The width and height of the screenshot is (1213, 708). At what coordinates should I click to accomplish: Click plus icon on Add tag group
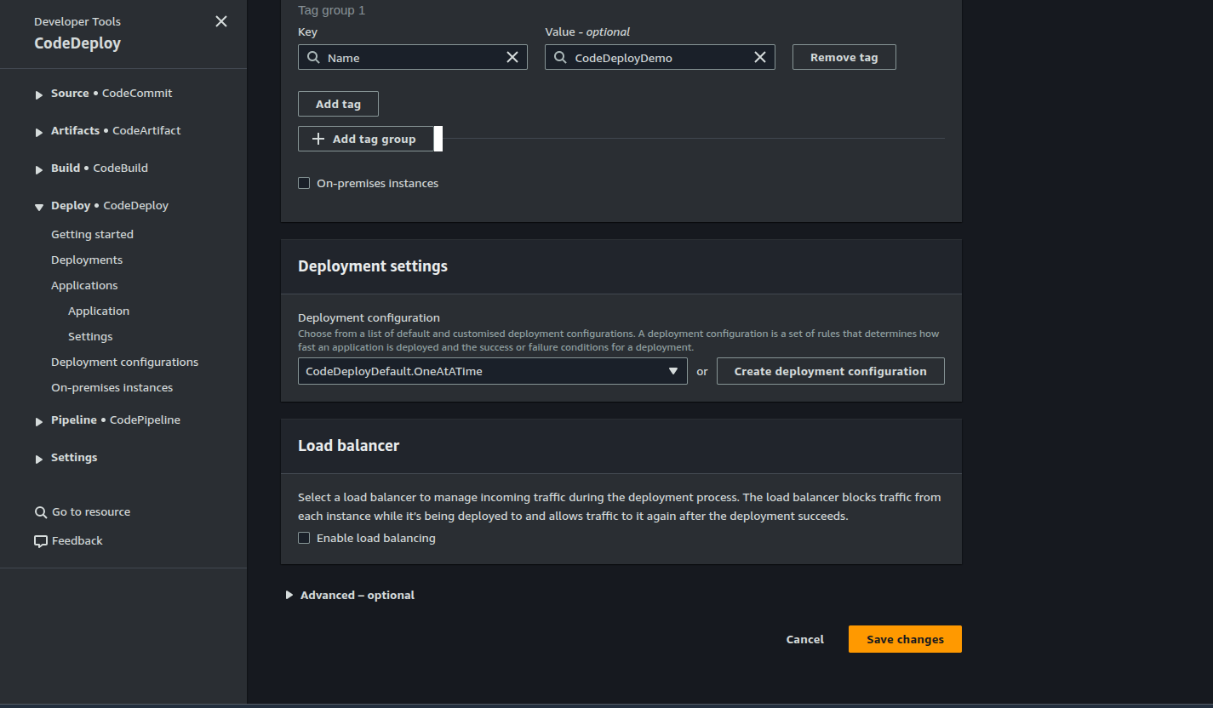[318, 139]
